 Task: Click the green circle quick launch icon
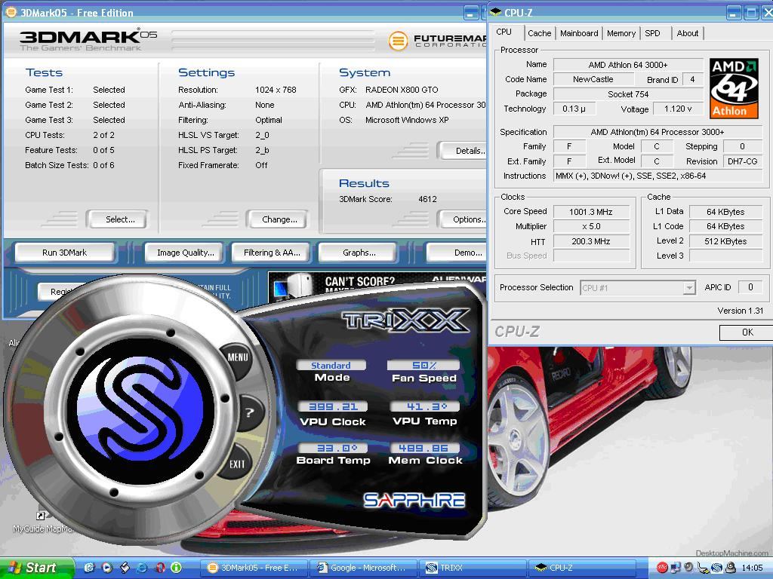pos(177,568)
